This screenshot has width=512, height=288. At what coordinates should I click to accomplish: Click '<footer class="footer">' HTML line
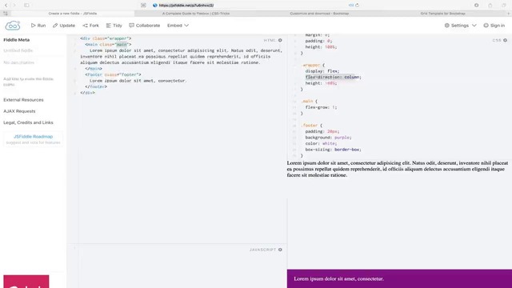point(113,74)
